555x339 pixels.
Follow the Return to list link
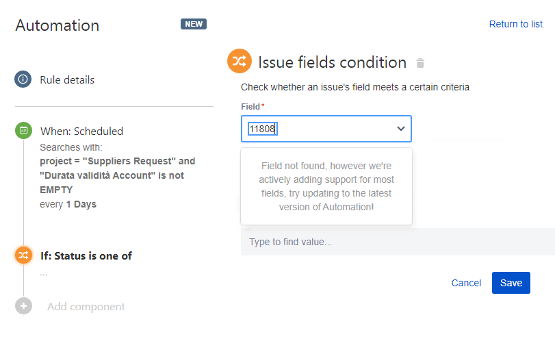(515, 24)
